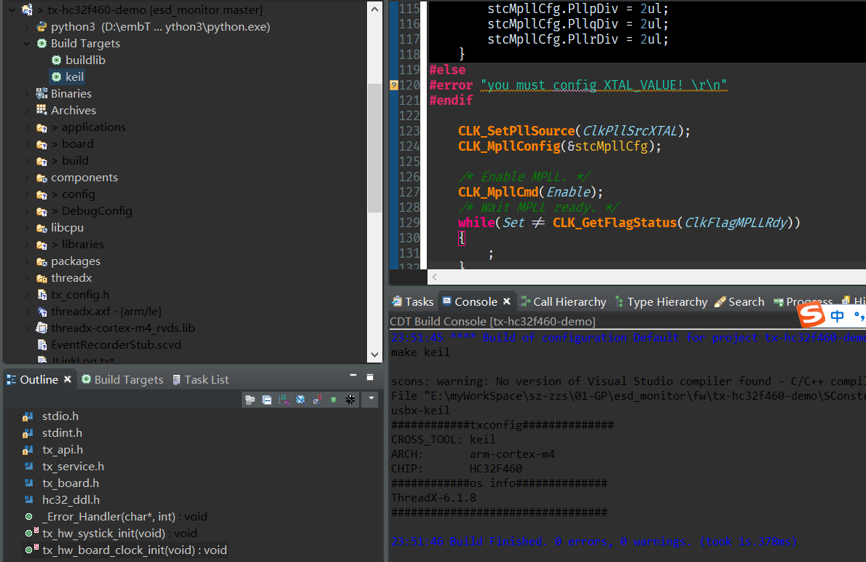866x562 pixels.
Task: Click the Group Includes icon in Outline toolbar
Action: (x=251, y=400)
